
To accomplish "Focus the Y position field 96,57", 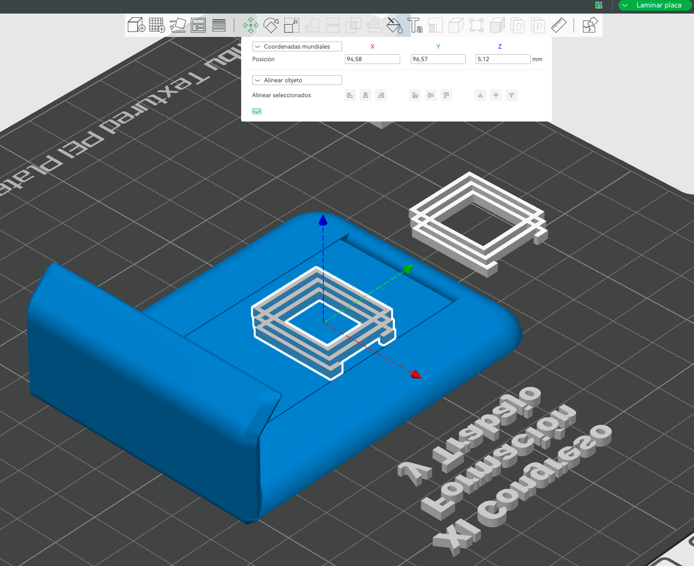I will click(438, 59).
